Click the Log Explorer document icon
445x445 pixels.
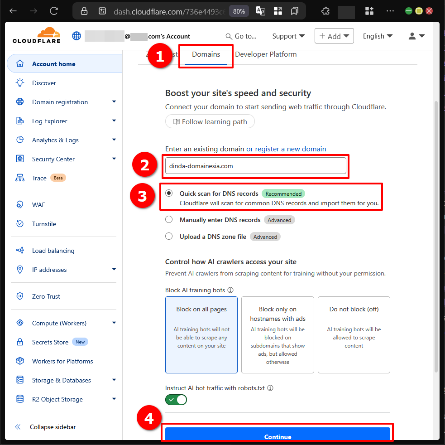20,121
